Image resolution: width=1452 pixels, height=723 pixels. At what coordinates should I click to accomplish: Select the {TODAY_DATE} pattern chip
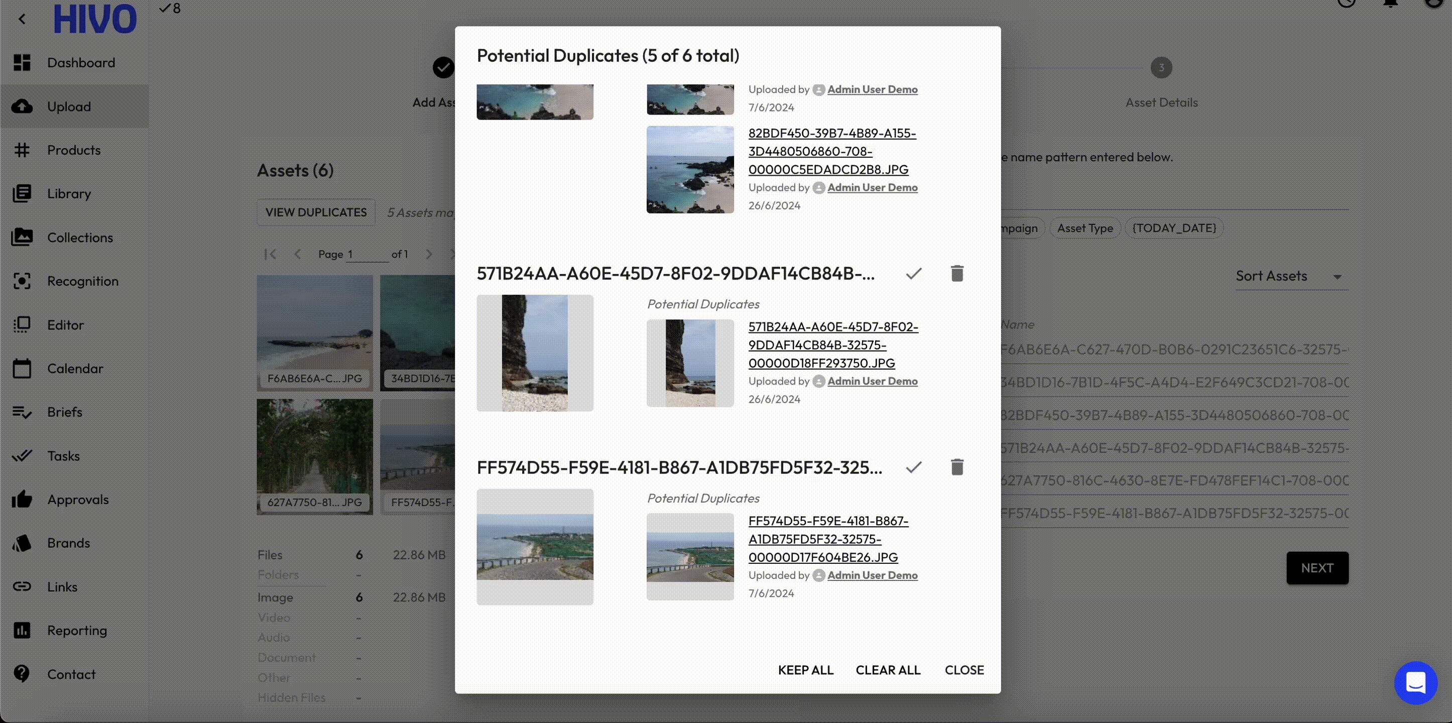pyautogui.click(x=1173, y=228)
